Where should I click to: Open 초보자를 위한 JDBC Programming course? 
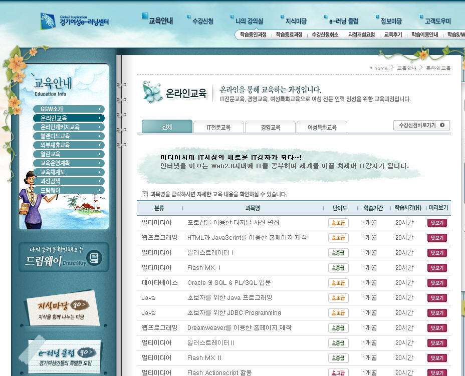click(x=234, y=313)
